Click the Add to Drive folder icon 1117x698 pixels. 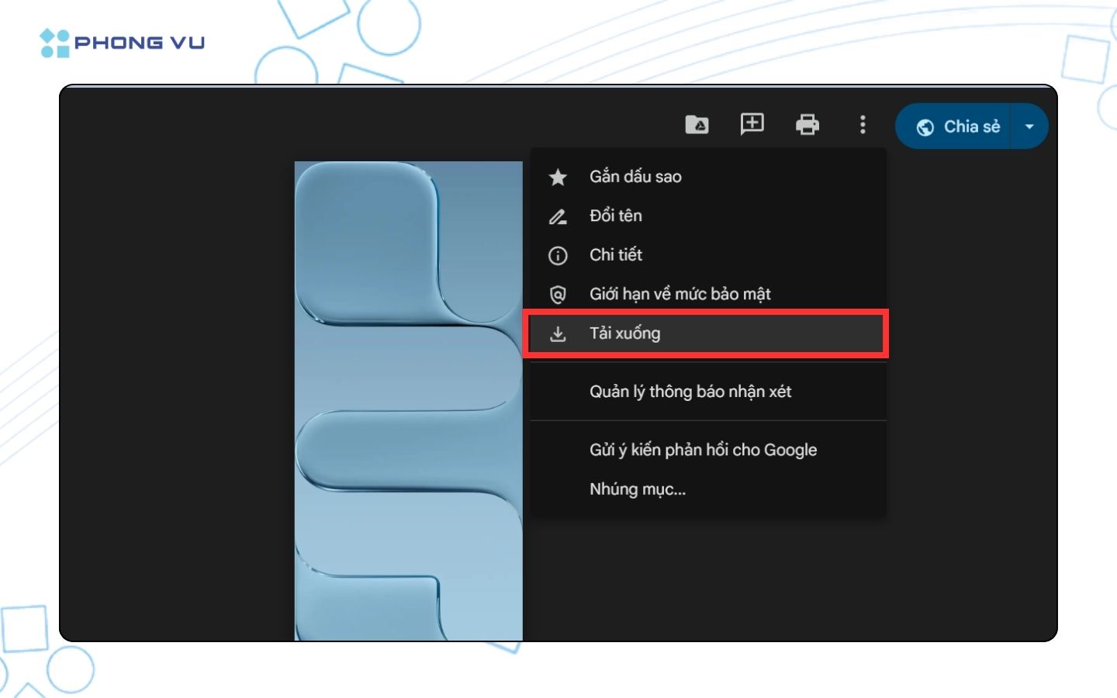click(x=697, y=125)
